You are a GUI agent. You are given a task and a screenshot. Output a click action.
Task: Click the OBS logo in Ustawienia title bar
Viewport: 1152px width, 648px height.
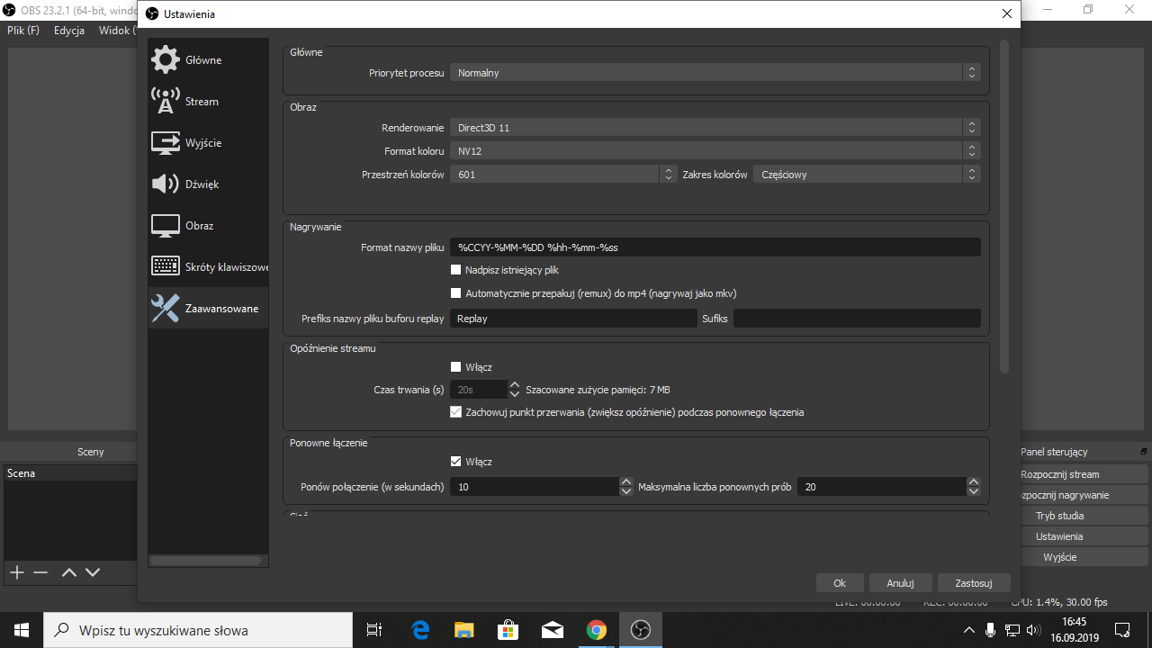[x=151, y=14]
